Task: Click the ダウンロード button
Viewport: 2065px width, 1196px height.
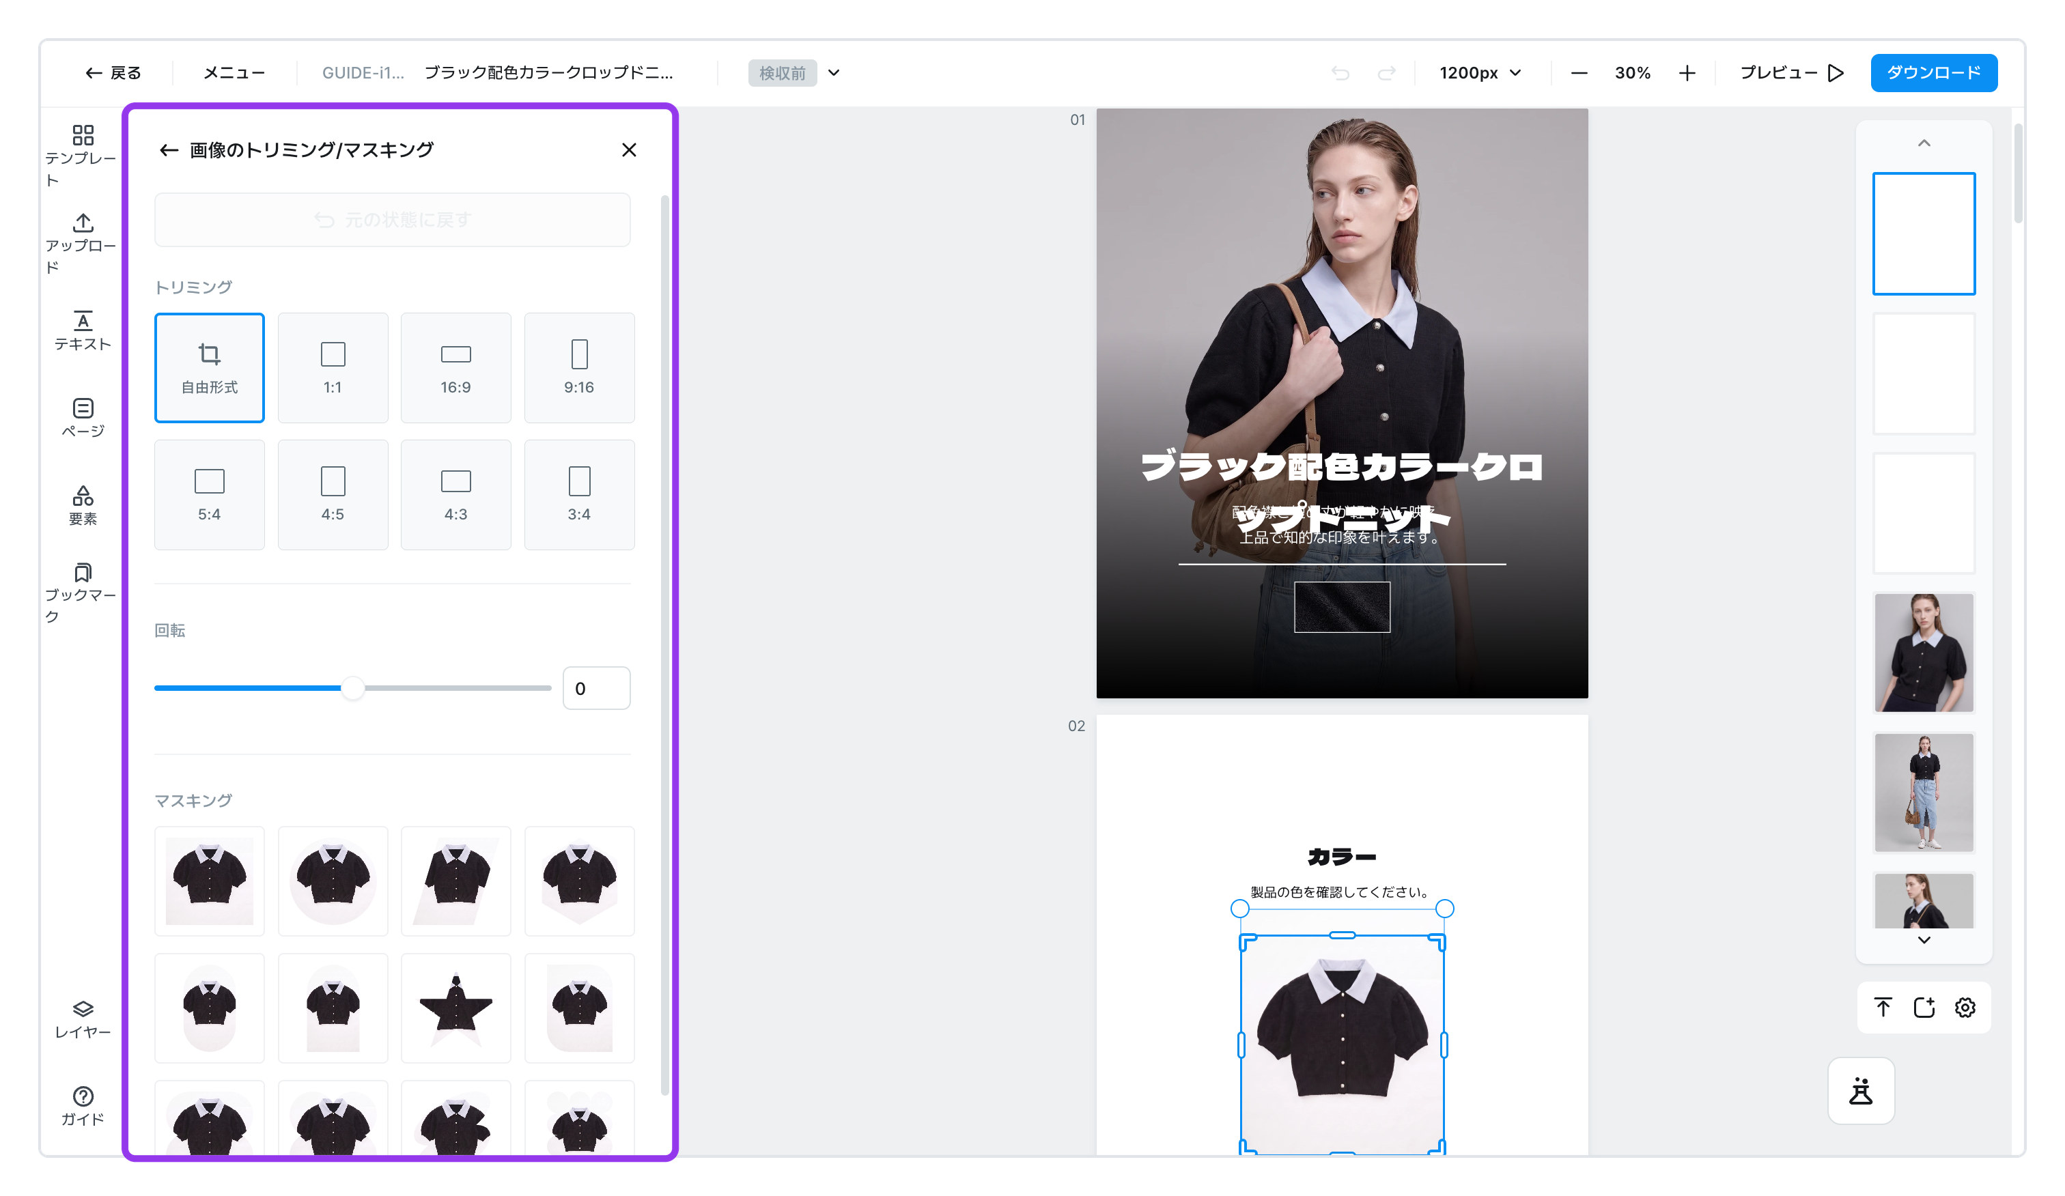Action: (x=1934, y=73)
